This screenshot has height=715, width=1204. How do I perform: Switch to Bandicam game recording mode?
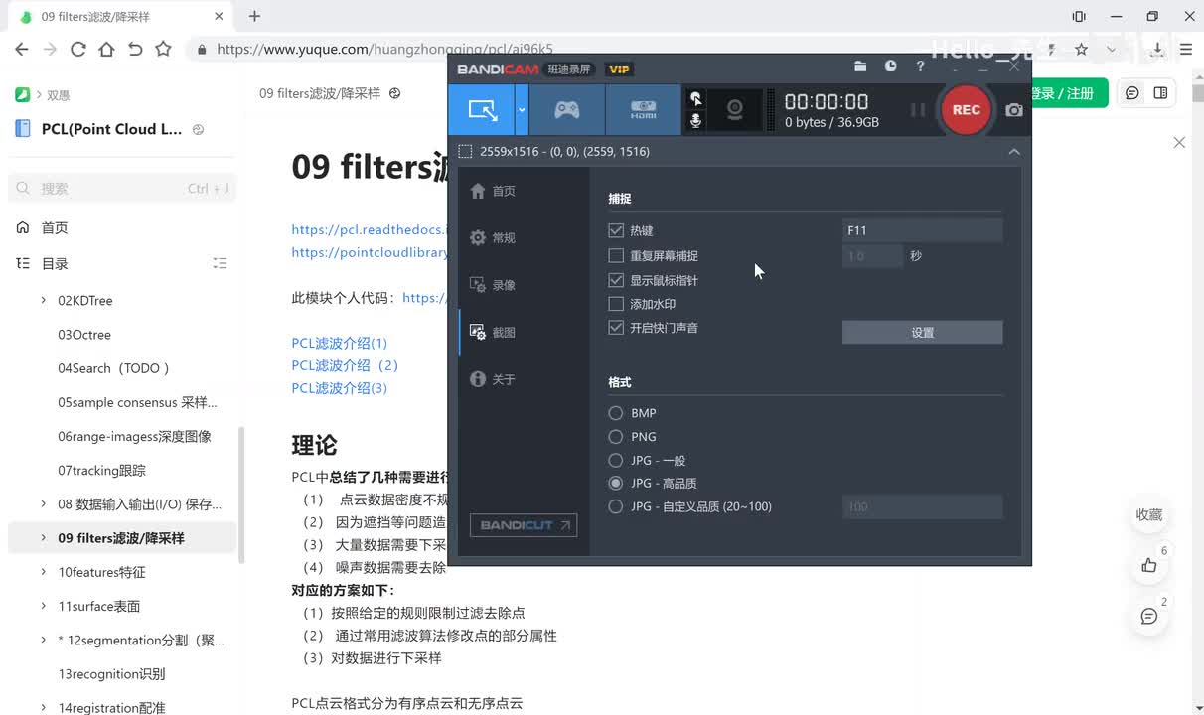(566, 110)
